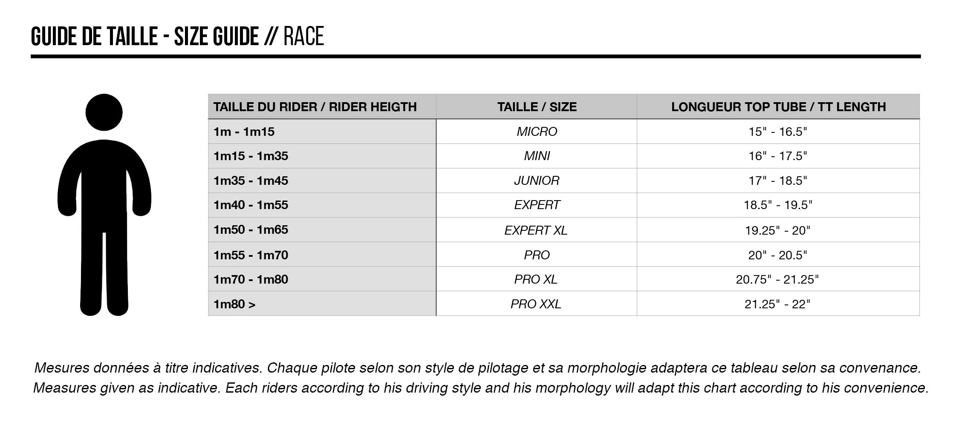Click the 'Taille / Size' column header
Screen dimensions: 962x422
tap(537, 107)
